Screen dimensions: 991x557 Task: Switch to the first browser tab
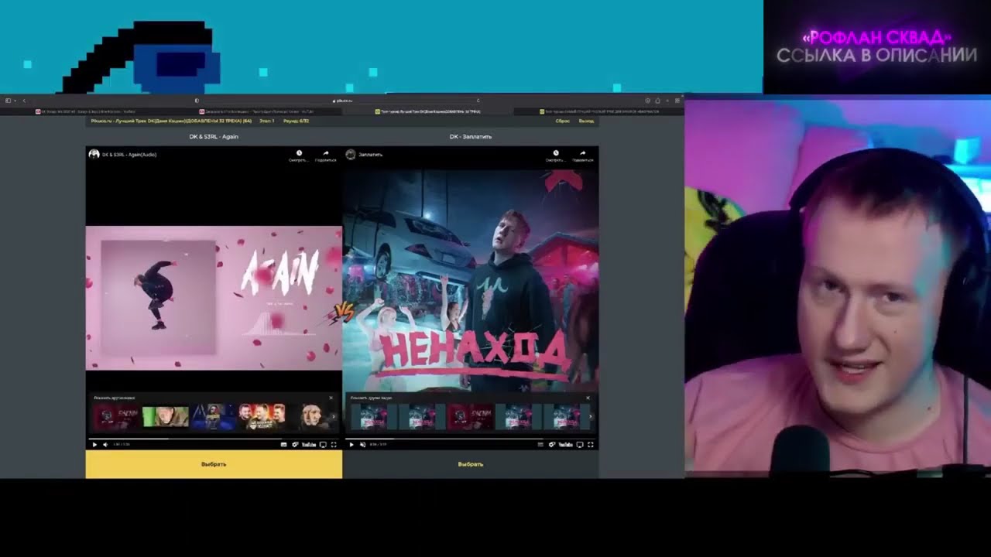[87, 111]
